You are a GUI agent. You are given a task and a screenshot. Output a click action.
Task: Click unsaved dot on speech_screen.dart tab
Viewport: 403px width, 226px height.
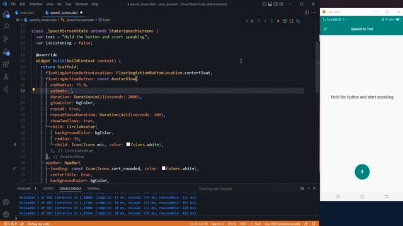(x=81, y=13)
